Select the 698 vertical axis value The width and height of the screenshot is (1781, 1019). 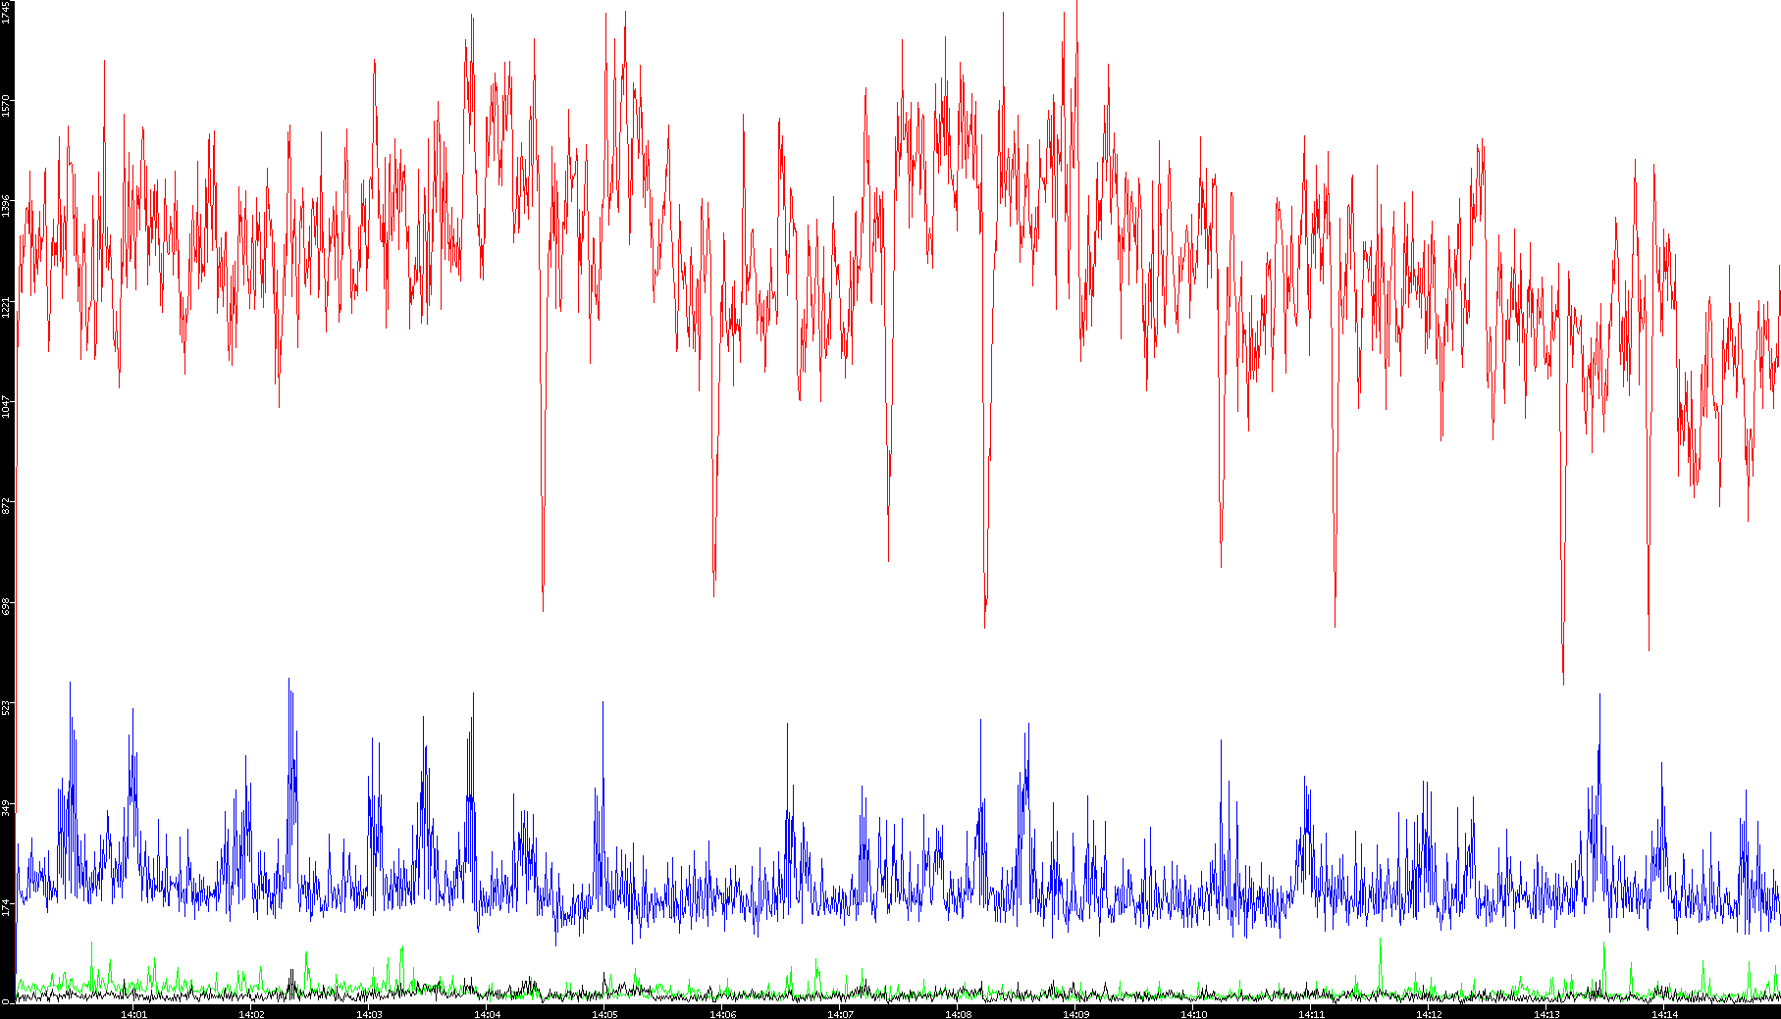pyautogui.click(x=6, y=606)
